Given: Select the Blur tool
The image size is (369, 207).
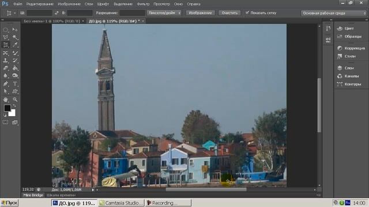Looking at the screenshot, I should tap(5, 75).
